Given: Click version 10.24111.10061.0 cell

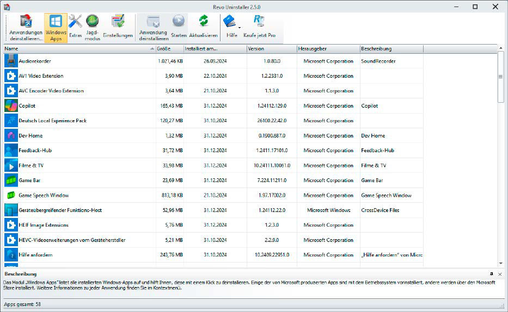Looking at the screenshot, I should tap(272, 165).
